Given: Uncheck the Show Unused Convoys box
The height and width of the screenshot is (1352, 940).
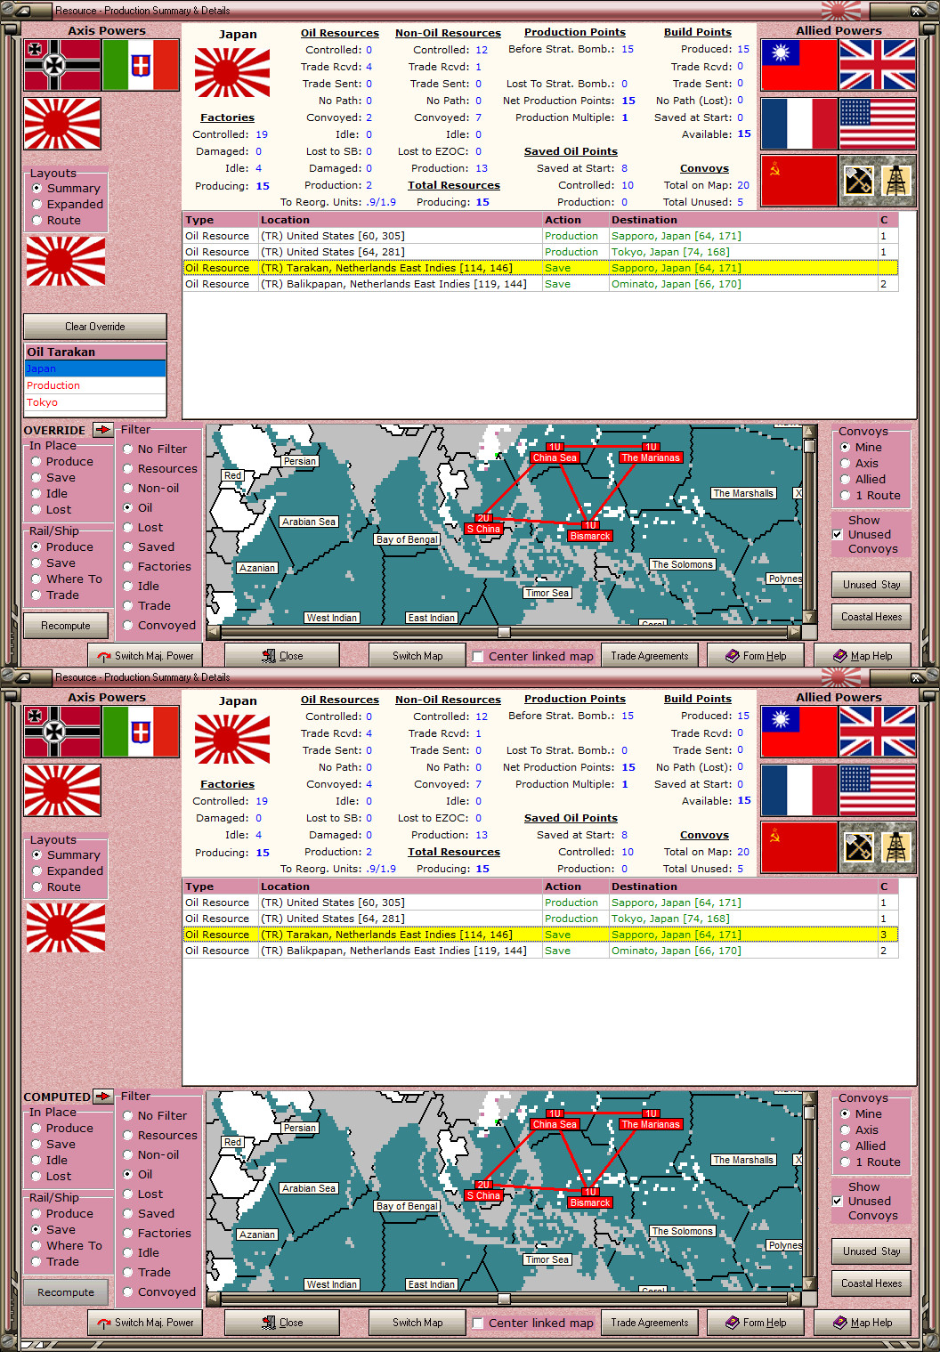Looking at the screenshot, I should point(838,534).
